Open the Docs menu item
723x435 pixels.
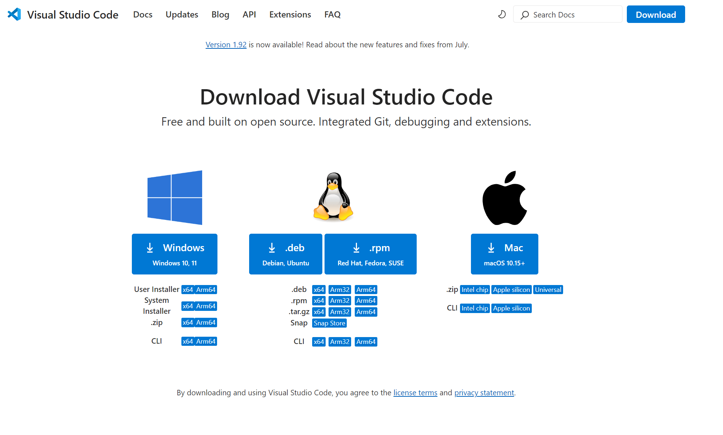(x=143, y=15)
